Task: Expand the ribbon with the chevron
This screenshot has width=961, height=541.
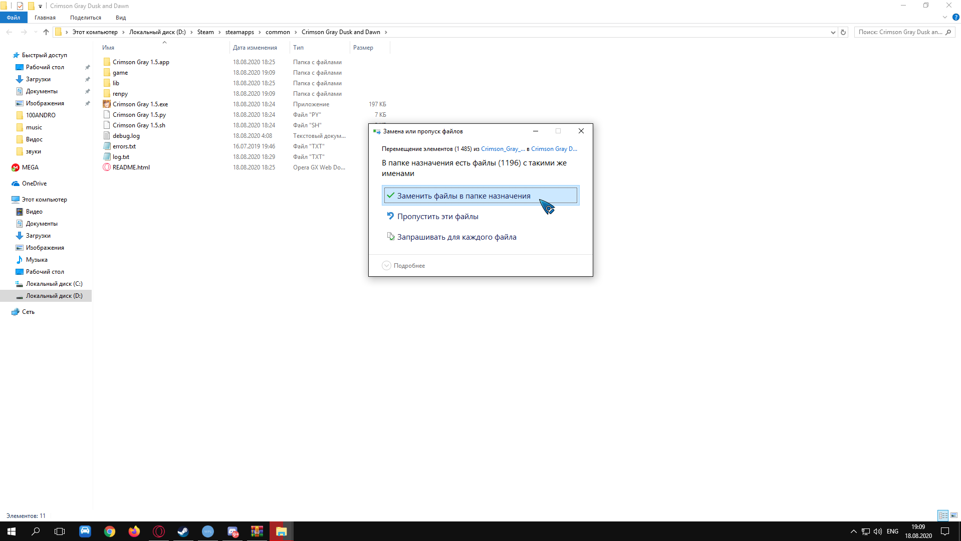Action: [x=945, y=18]
